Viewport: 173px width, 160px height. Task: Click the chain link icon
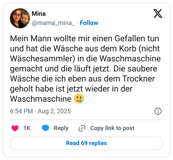[82, 128]
